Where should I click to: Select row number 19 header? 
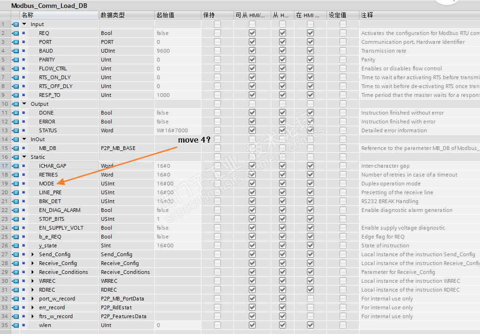pos(5,184)
